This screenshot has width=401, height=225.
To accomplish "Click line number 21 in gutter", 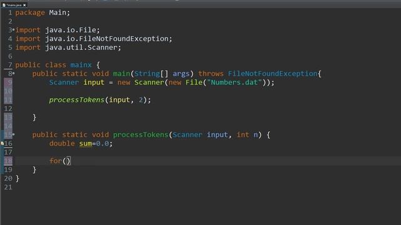I will coord(8,187).
